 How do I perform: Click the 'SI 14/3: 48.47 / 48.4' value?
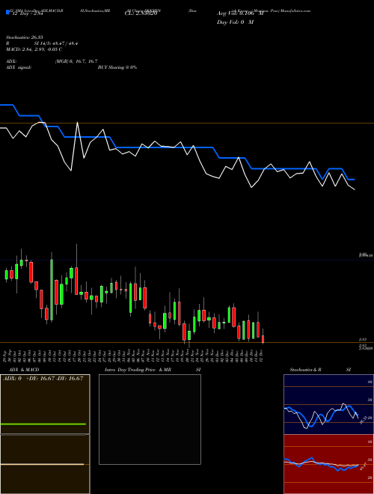(56, 43)
